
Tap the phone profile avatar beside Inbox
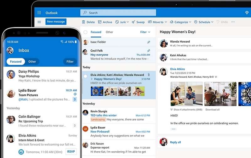tap(10, 50)
